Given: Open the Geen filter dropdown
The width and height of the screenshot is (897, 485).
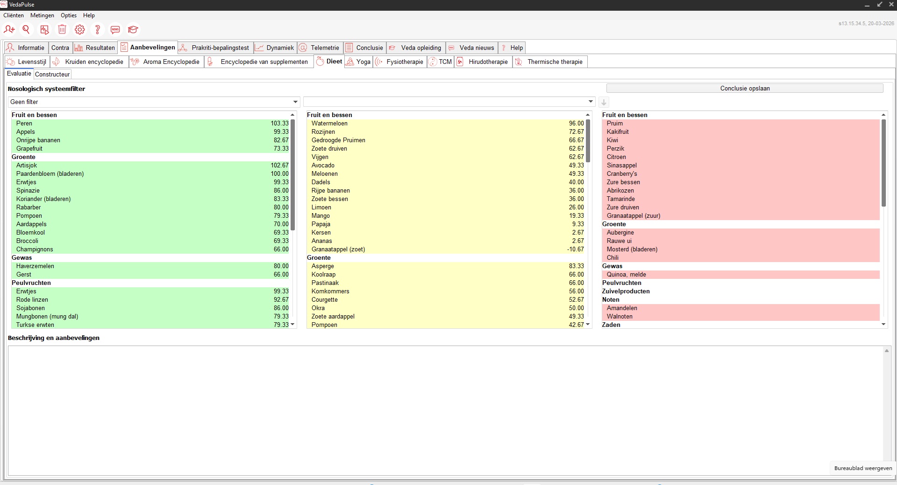Looking at the screenshot, I should [x=154, y=102].
